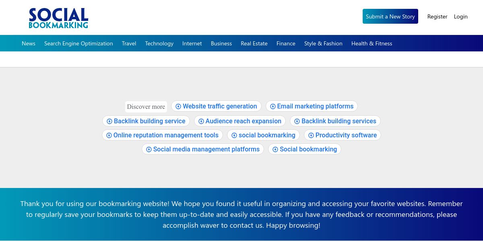Open the Search Engine Optimization category

click(78, 43)
